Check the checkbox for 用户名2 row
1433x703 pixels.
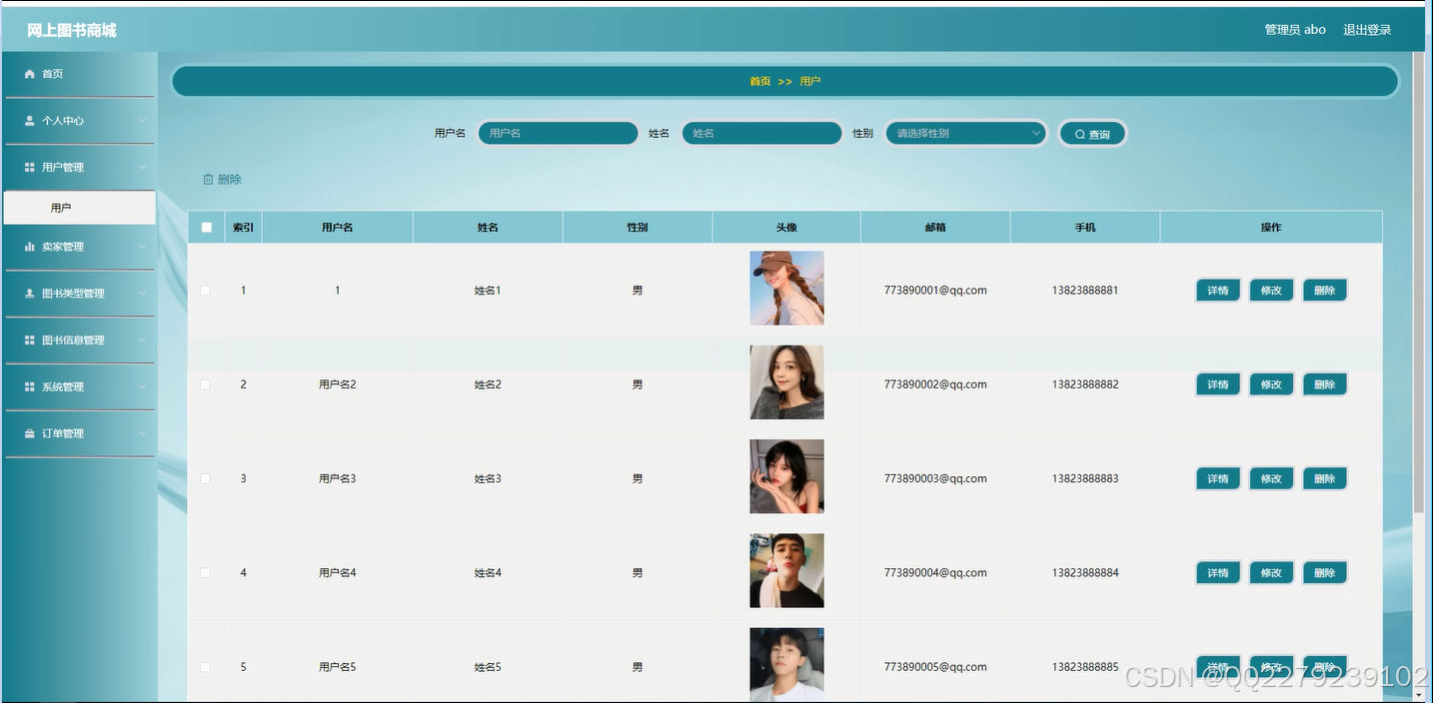[206, 383]
